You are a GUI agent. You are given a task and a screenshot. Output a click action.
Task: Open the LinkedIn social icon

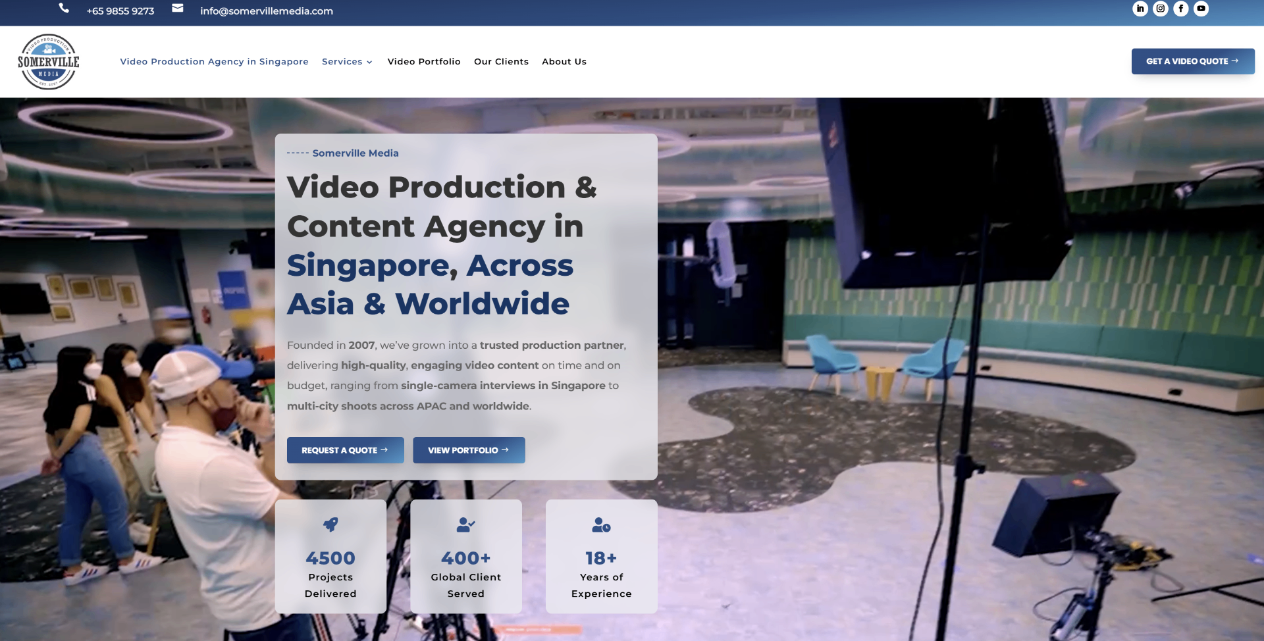coord(1140,9)
